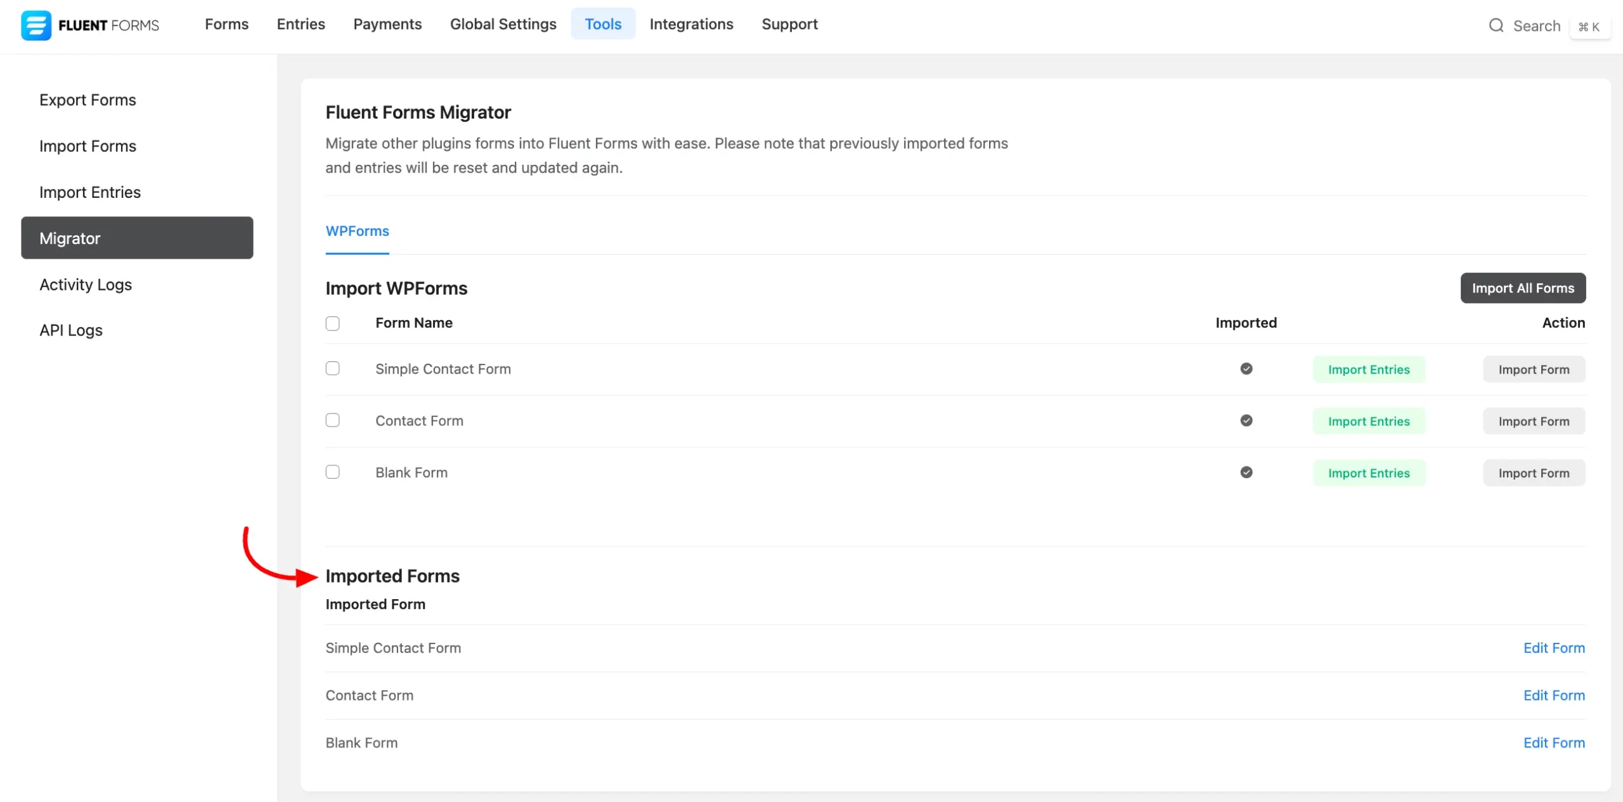Click the imported checkmark beside Contact Form
The height and width of the screenshot is (802, 1623).
[1246, 420]
